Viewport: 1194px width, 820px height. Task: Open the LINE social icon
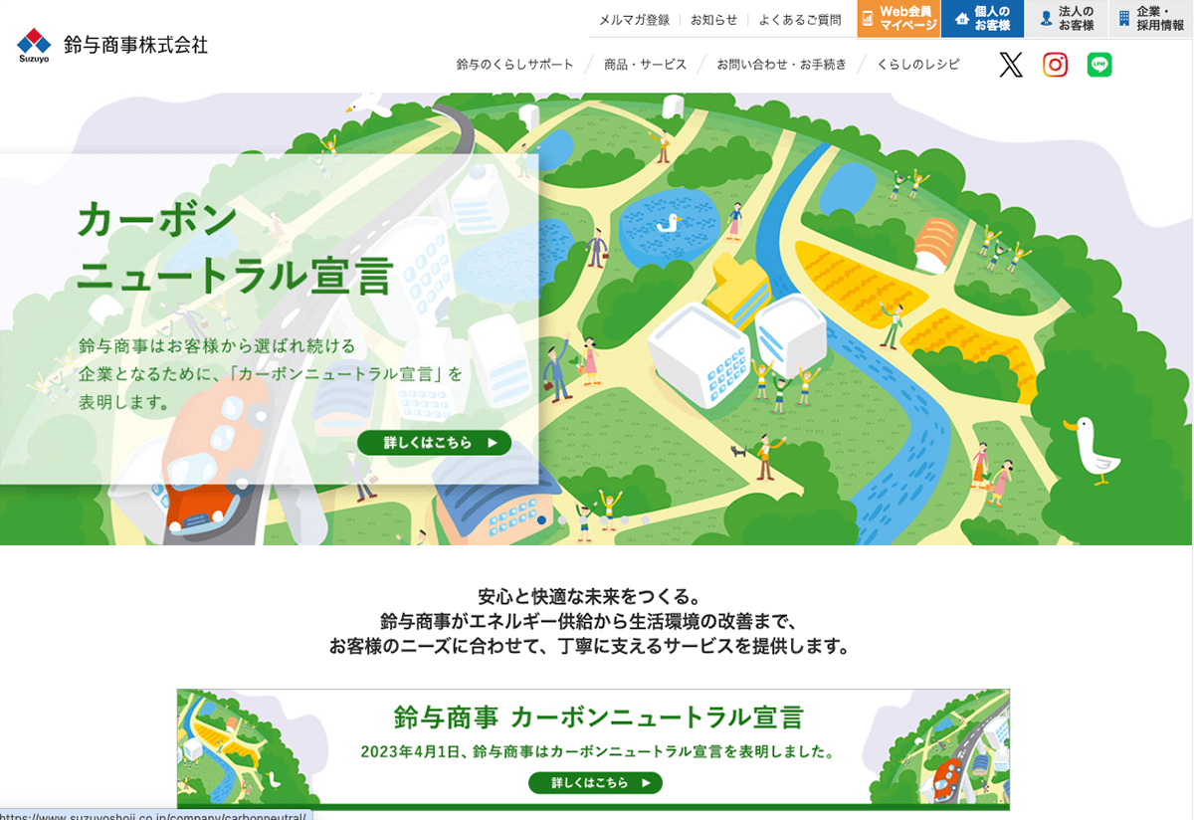click(1099, 65)
